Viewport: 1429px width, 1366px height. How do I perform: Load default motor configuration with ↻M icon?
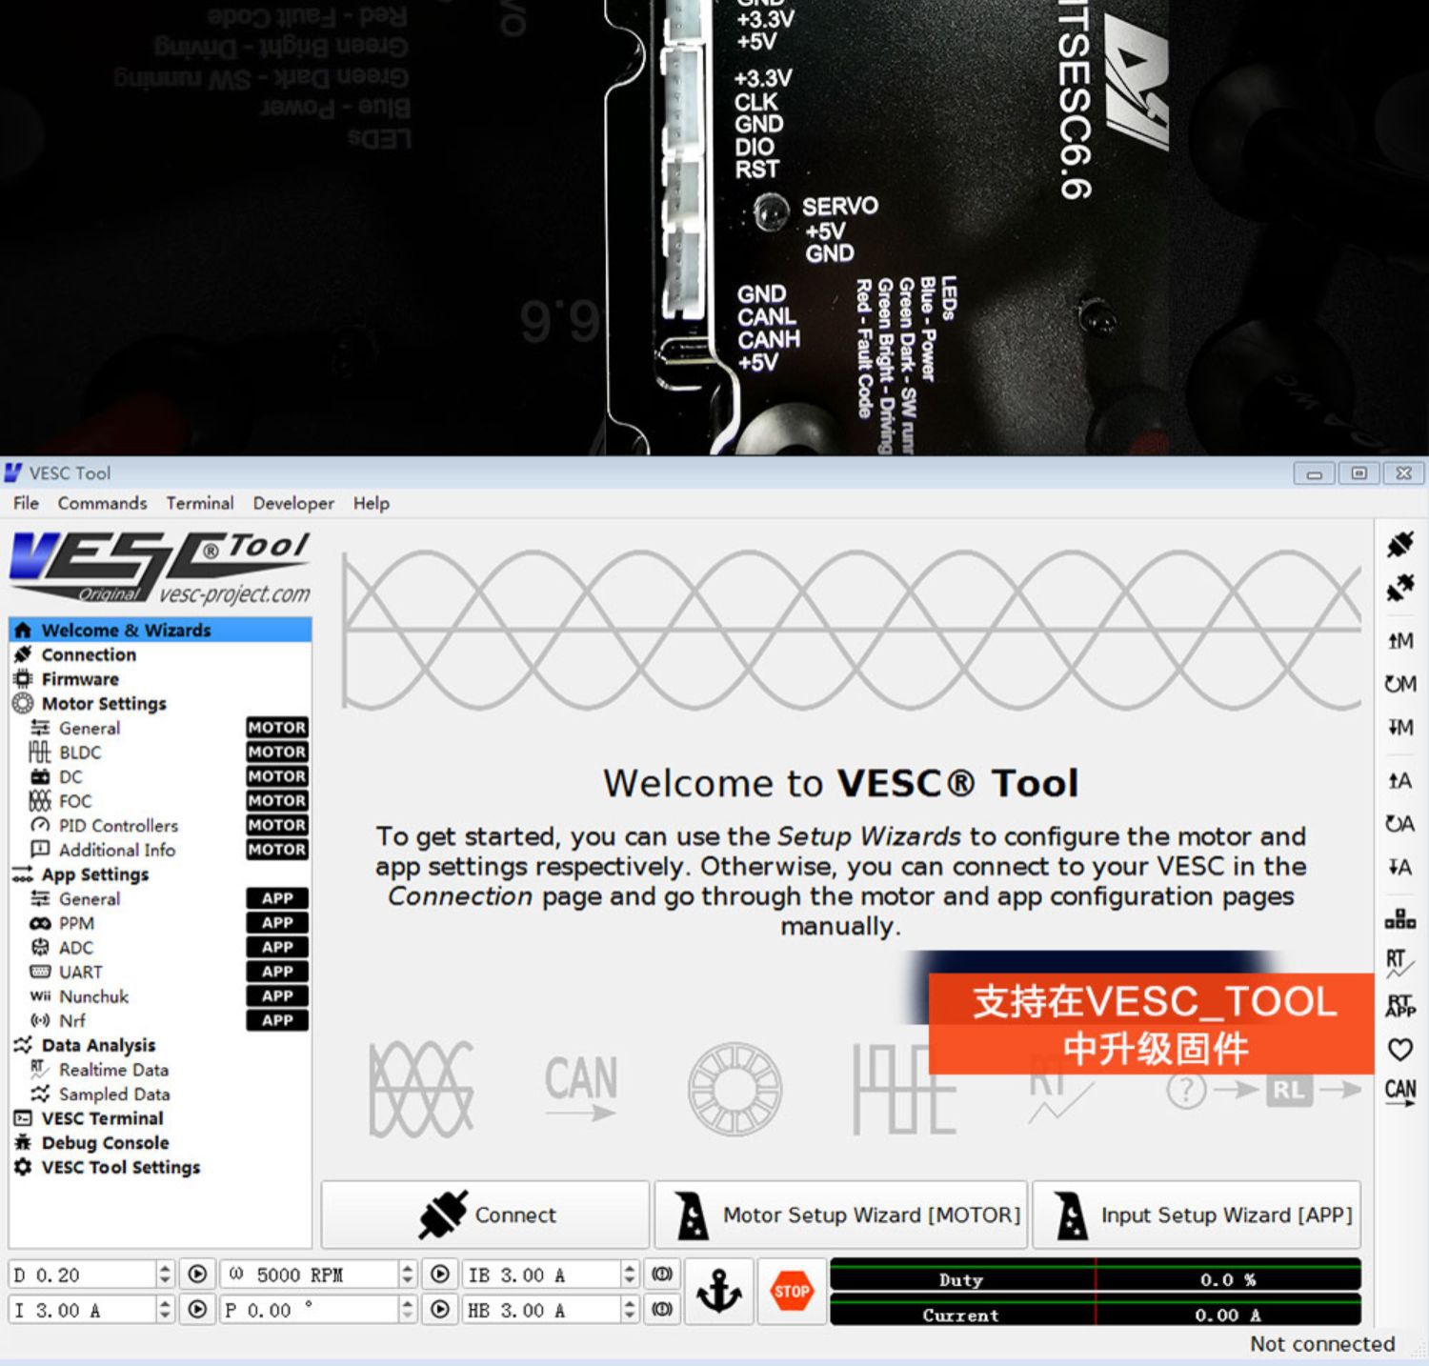click(1399, 684)
